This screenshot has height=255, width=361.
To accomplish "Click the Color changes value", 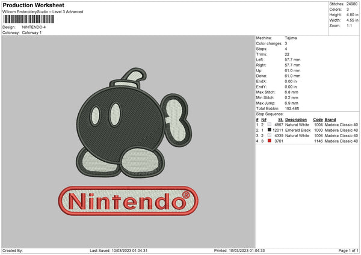I will click(x=286, y=43).
